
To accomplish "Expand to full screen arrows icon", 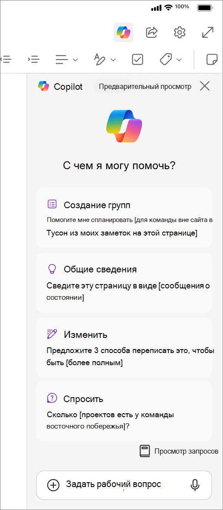I will (208, 32).
